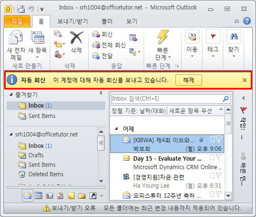256x217 pixels.
Task: Click the 전달 forward icon
Action: (96, 56)
